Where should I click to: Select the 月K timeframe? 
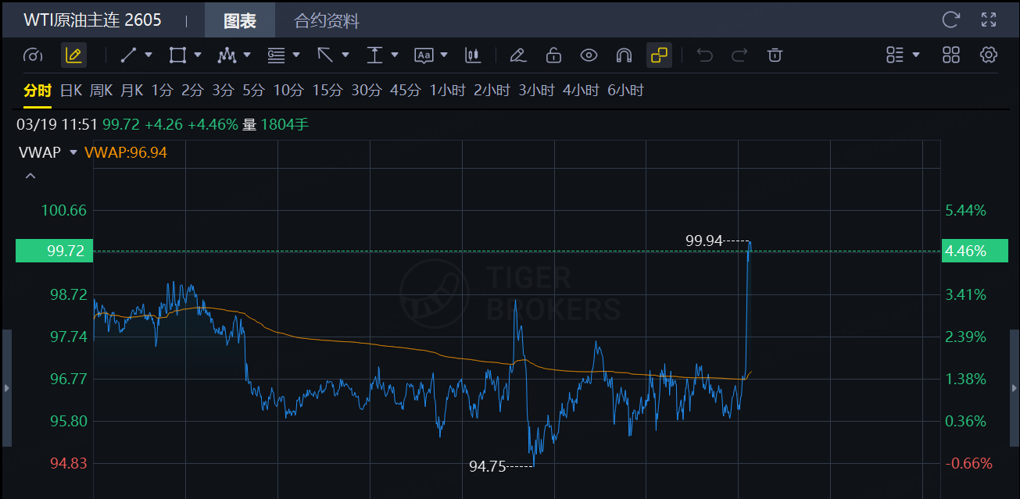pyautogui.click(x=131, y=91)
